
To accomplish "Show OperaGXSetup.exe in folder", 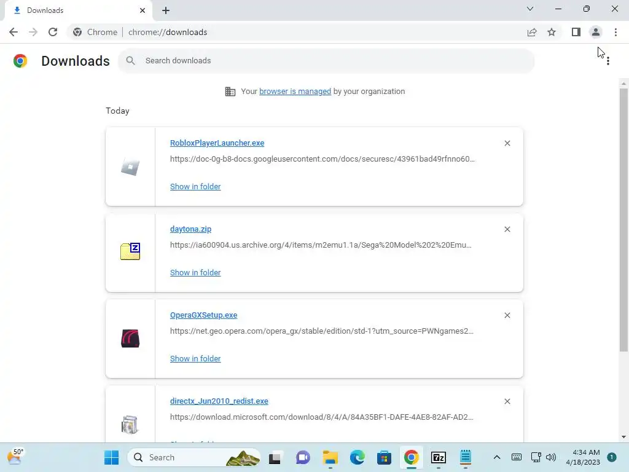I will coord(195,358).
